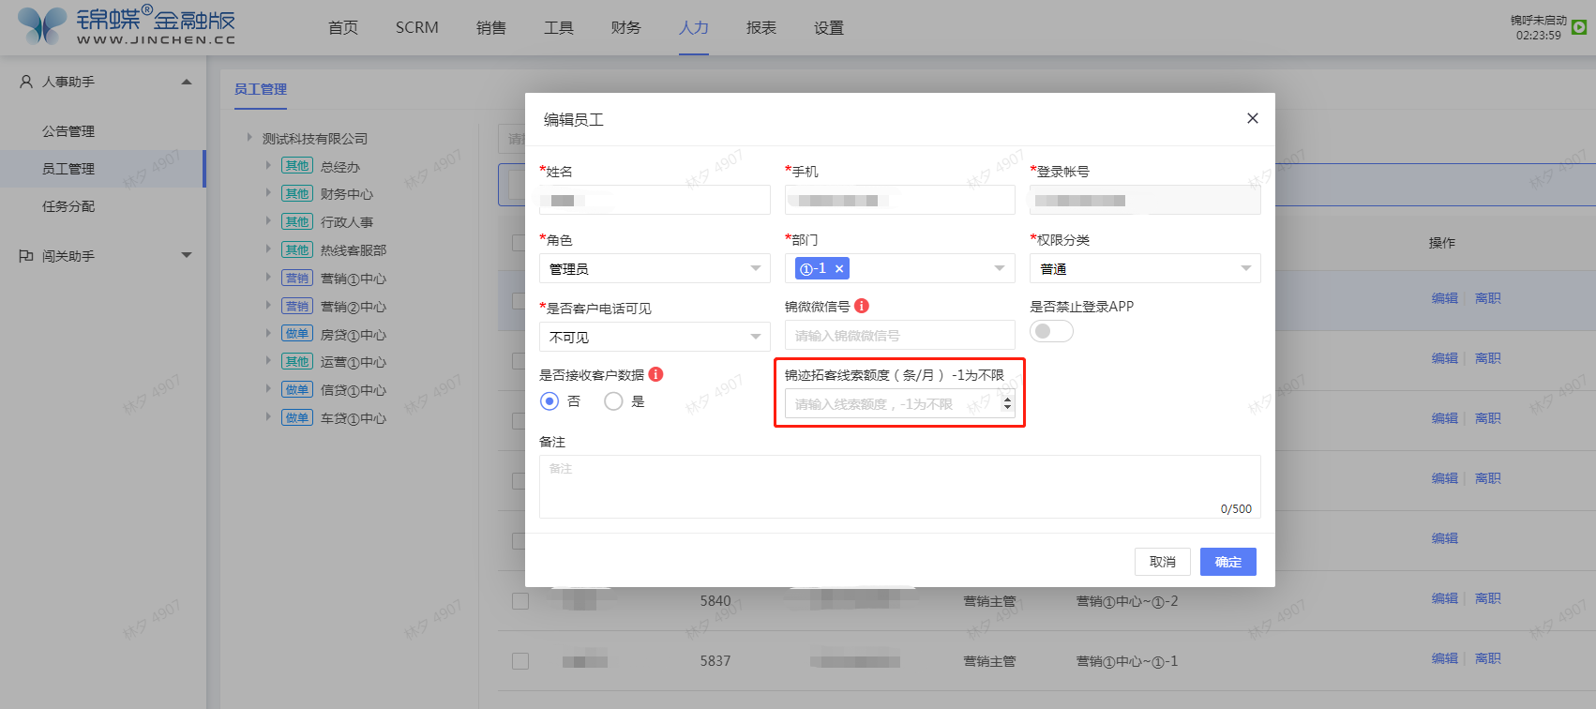
Task: Click the green call-status icon
Action: (x=1579, y=27)
